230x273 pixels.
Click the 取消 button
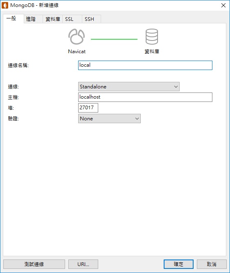(x=212, y=264)
